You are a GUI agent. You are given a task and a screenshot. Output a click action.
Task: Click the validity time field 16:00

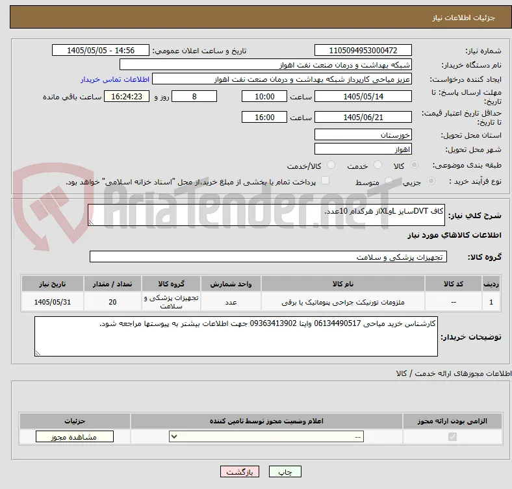[264, 117]
